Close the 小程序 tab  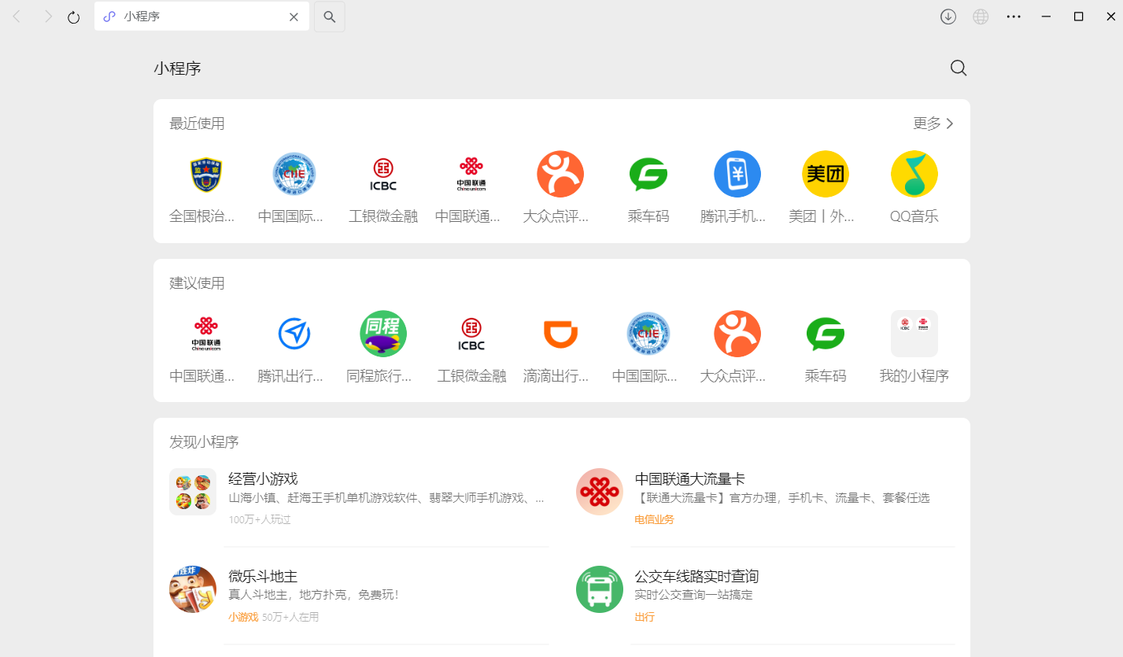pos(294,17)
